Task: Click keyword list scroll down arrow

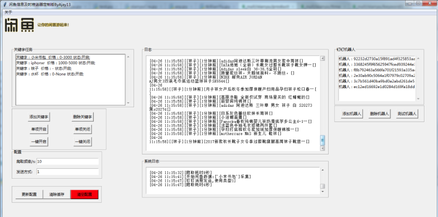Action: pos(128,103)
